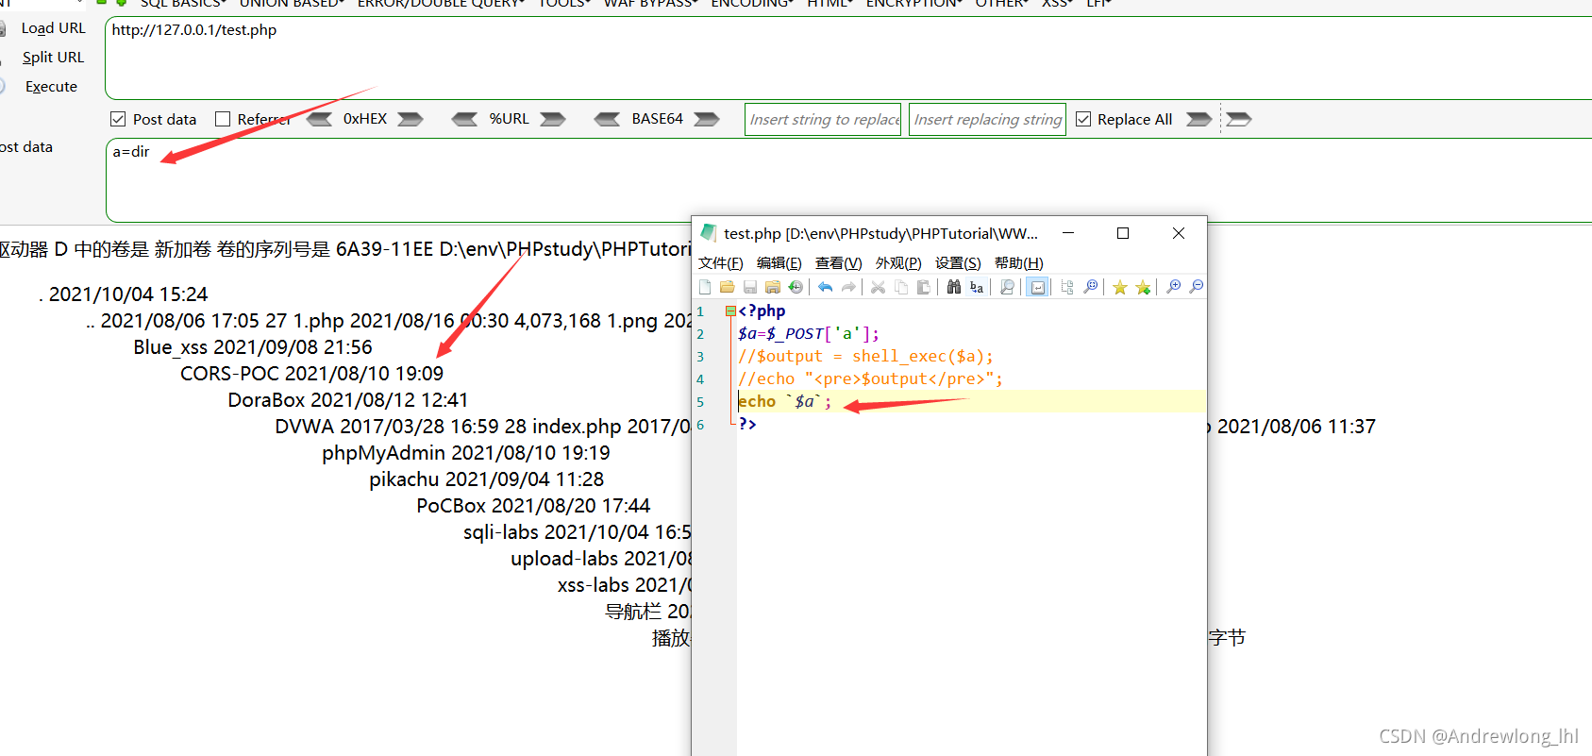Open the XSS dropdown menu
Image resolution: width=1592 pixels, height=756 pixels.
[1057, 4]
